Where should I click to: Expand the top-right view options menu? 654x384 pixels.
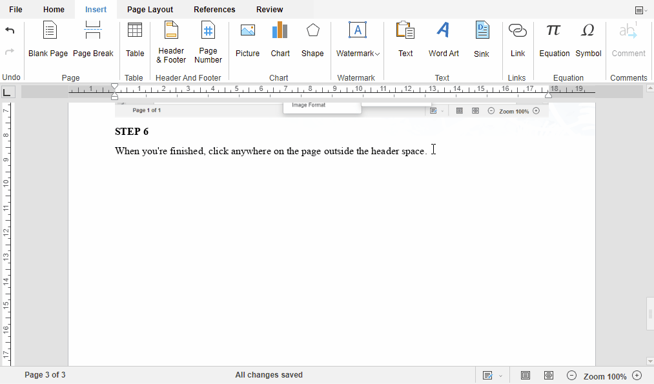pos(640,10)
